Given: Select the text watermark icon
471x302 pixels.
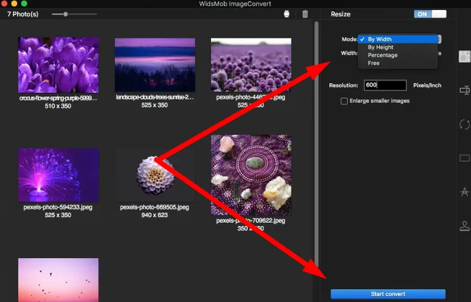Looking at the screenshot, I should (465, 192).
